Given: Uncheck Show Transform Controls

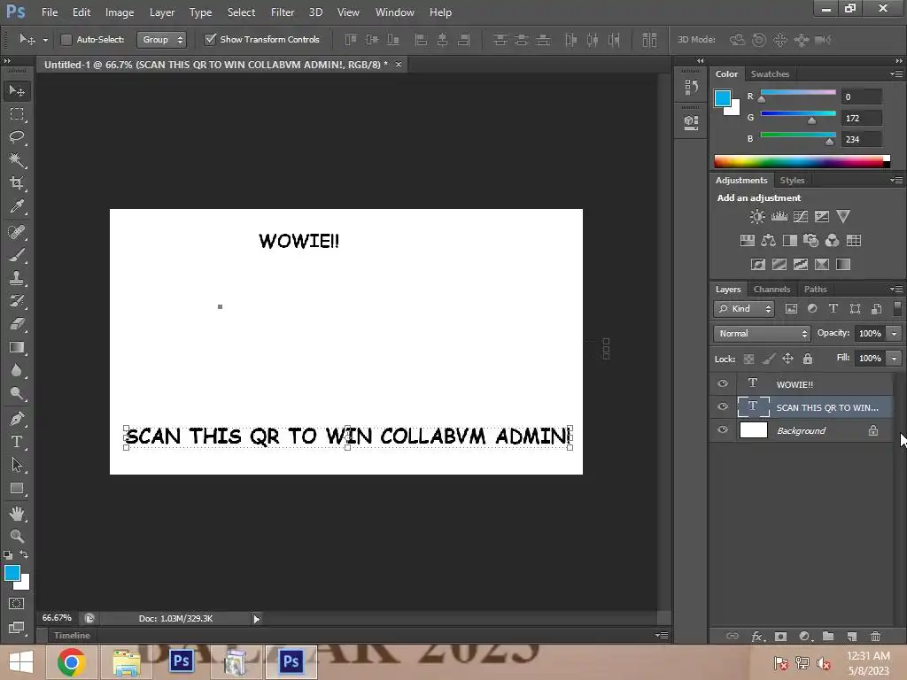Looking at the screenshot, I should tap(210, 39).
